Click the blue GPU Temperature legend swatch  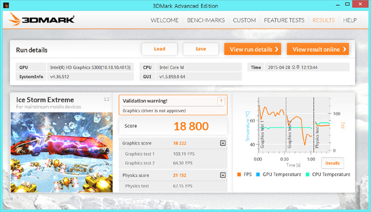258,174
